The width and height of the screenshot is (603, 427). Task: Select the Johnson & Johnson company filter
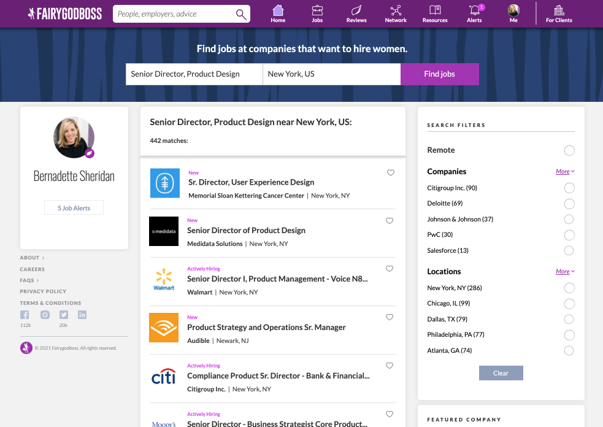[x=569, y=219]
